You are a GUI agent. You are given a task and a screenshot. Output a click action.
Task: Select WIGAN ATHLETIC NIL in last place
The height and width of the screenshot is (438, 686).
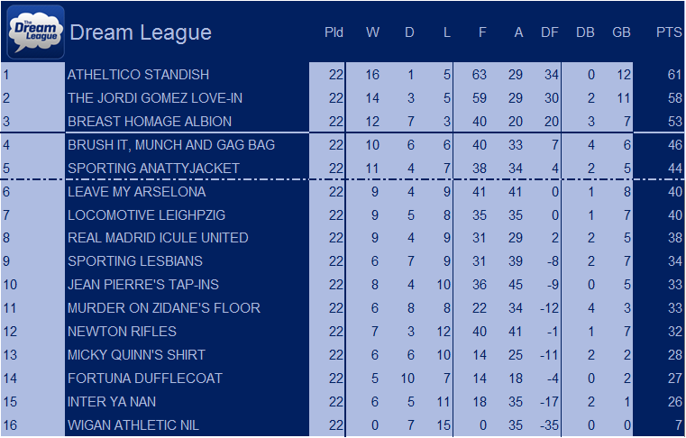tap(133, 424)
